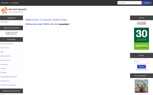
Task: Open Geschenkgutschein FAQ link
Action: click(9, 77)
